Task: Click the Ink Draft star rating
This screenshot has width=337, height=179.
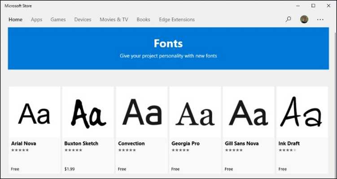Action: tap(287, 150)
